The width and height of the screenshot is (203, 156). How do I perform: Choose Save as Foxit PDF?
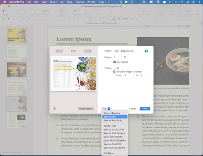point(115,144)
